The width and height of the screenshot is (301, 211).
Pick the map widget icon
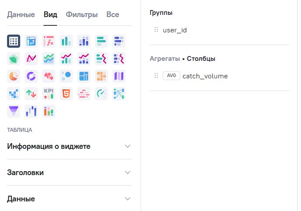(119, 76)
